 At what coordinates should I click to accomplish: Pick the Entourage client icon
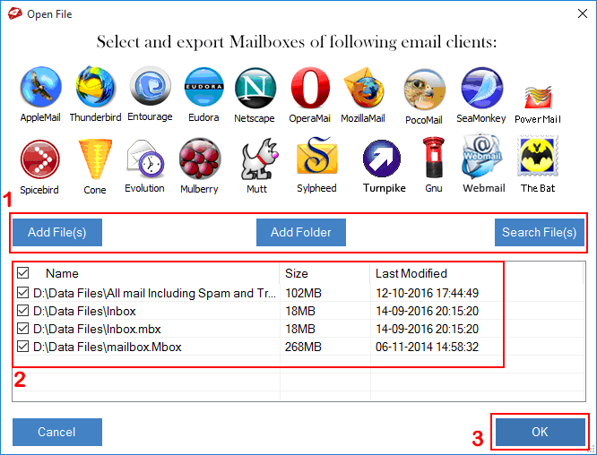pos(151,86)
